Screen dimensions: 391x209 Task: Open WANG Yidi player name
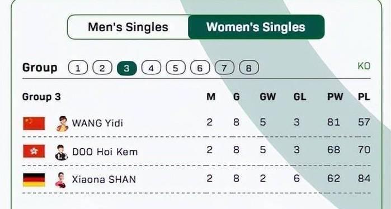(97, 123)
